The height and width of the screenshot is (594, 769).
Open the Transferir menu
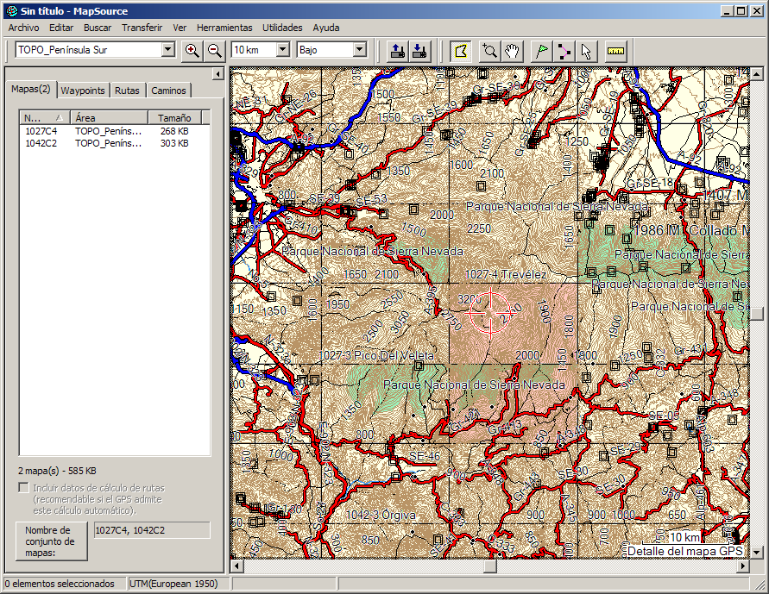coord(142,28)
